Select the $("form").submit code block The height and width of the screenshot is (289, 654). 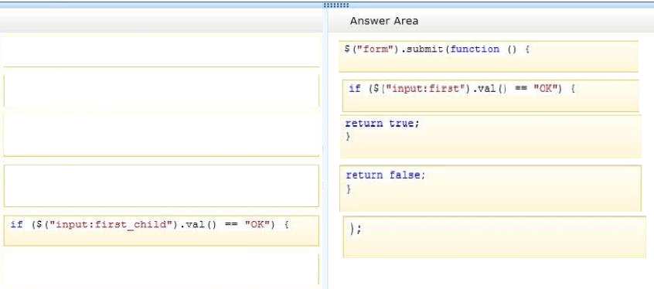coord(489,56)
